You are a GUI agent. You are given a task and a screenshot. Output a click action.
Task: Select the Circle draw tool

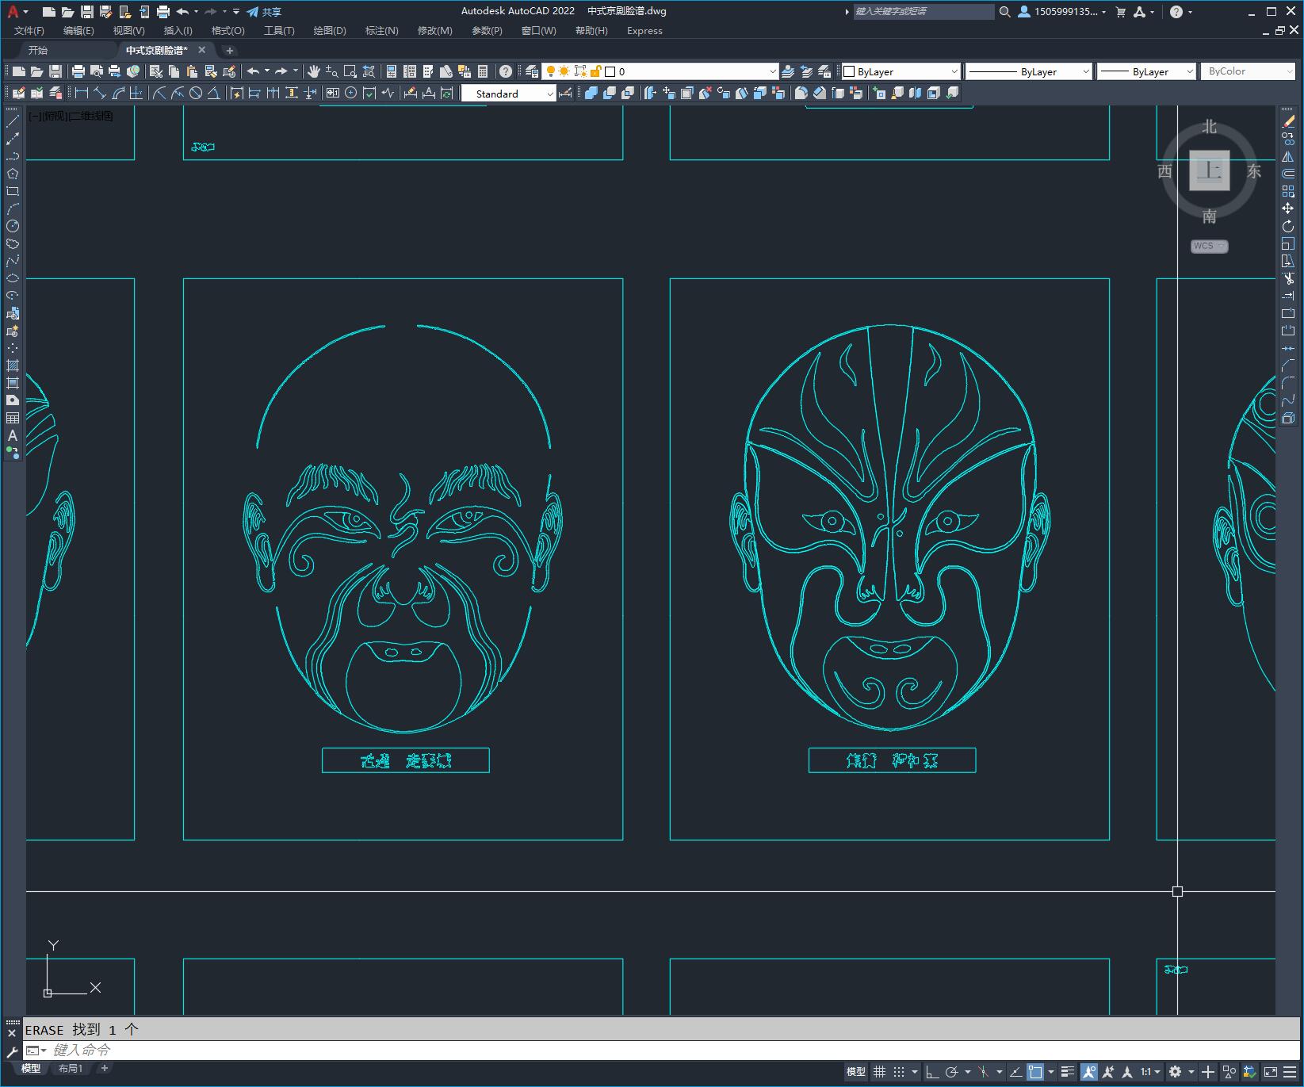13,226
